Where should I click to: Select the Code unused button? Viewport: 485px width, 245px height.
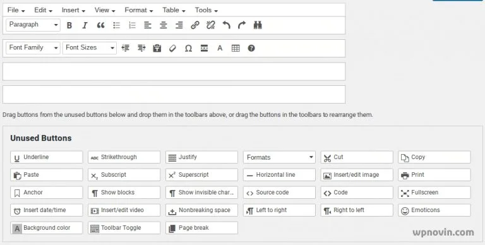coord(357,193)
